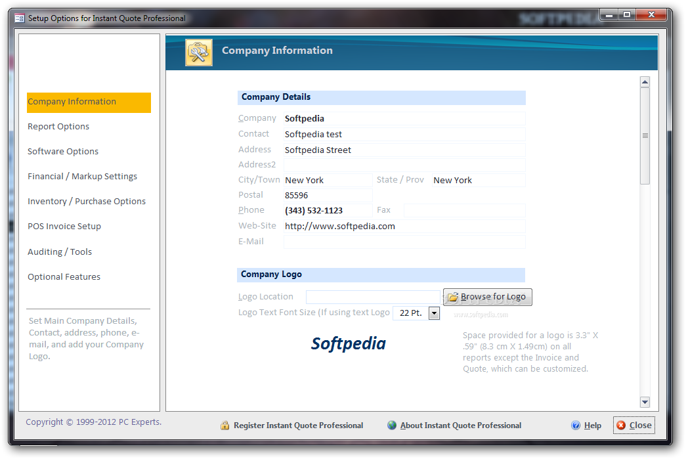This screenshot has width=686, height=459.
Task: Click the Address field with Softpedia Street
Action: click(404, 150)
